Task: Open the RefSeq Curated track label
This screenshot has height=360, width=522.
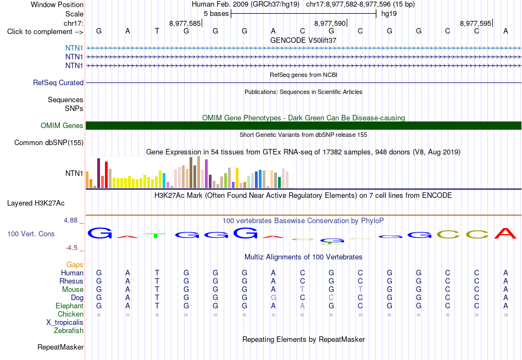Action: click(58, 82)
